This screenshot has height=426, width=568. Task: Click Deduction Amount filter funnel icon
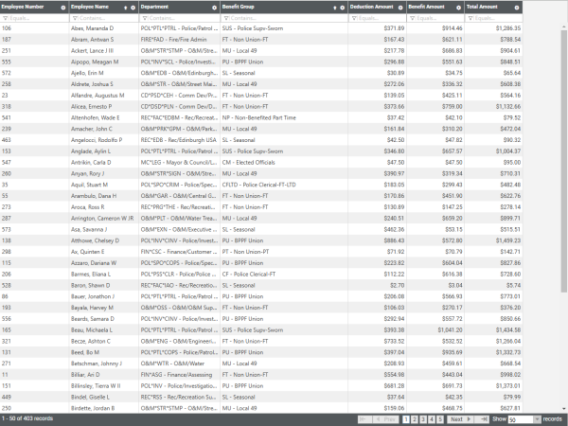tap(354, 18)
